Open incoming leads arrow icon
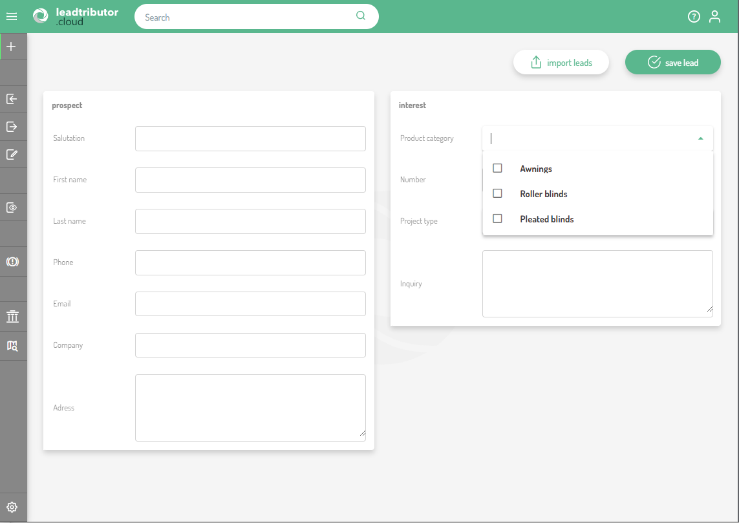739x523 pixels. 12,99
